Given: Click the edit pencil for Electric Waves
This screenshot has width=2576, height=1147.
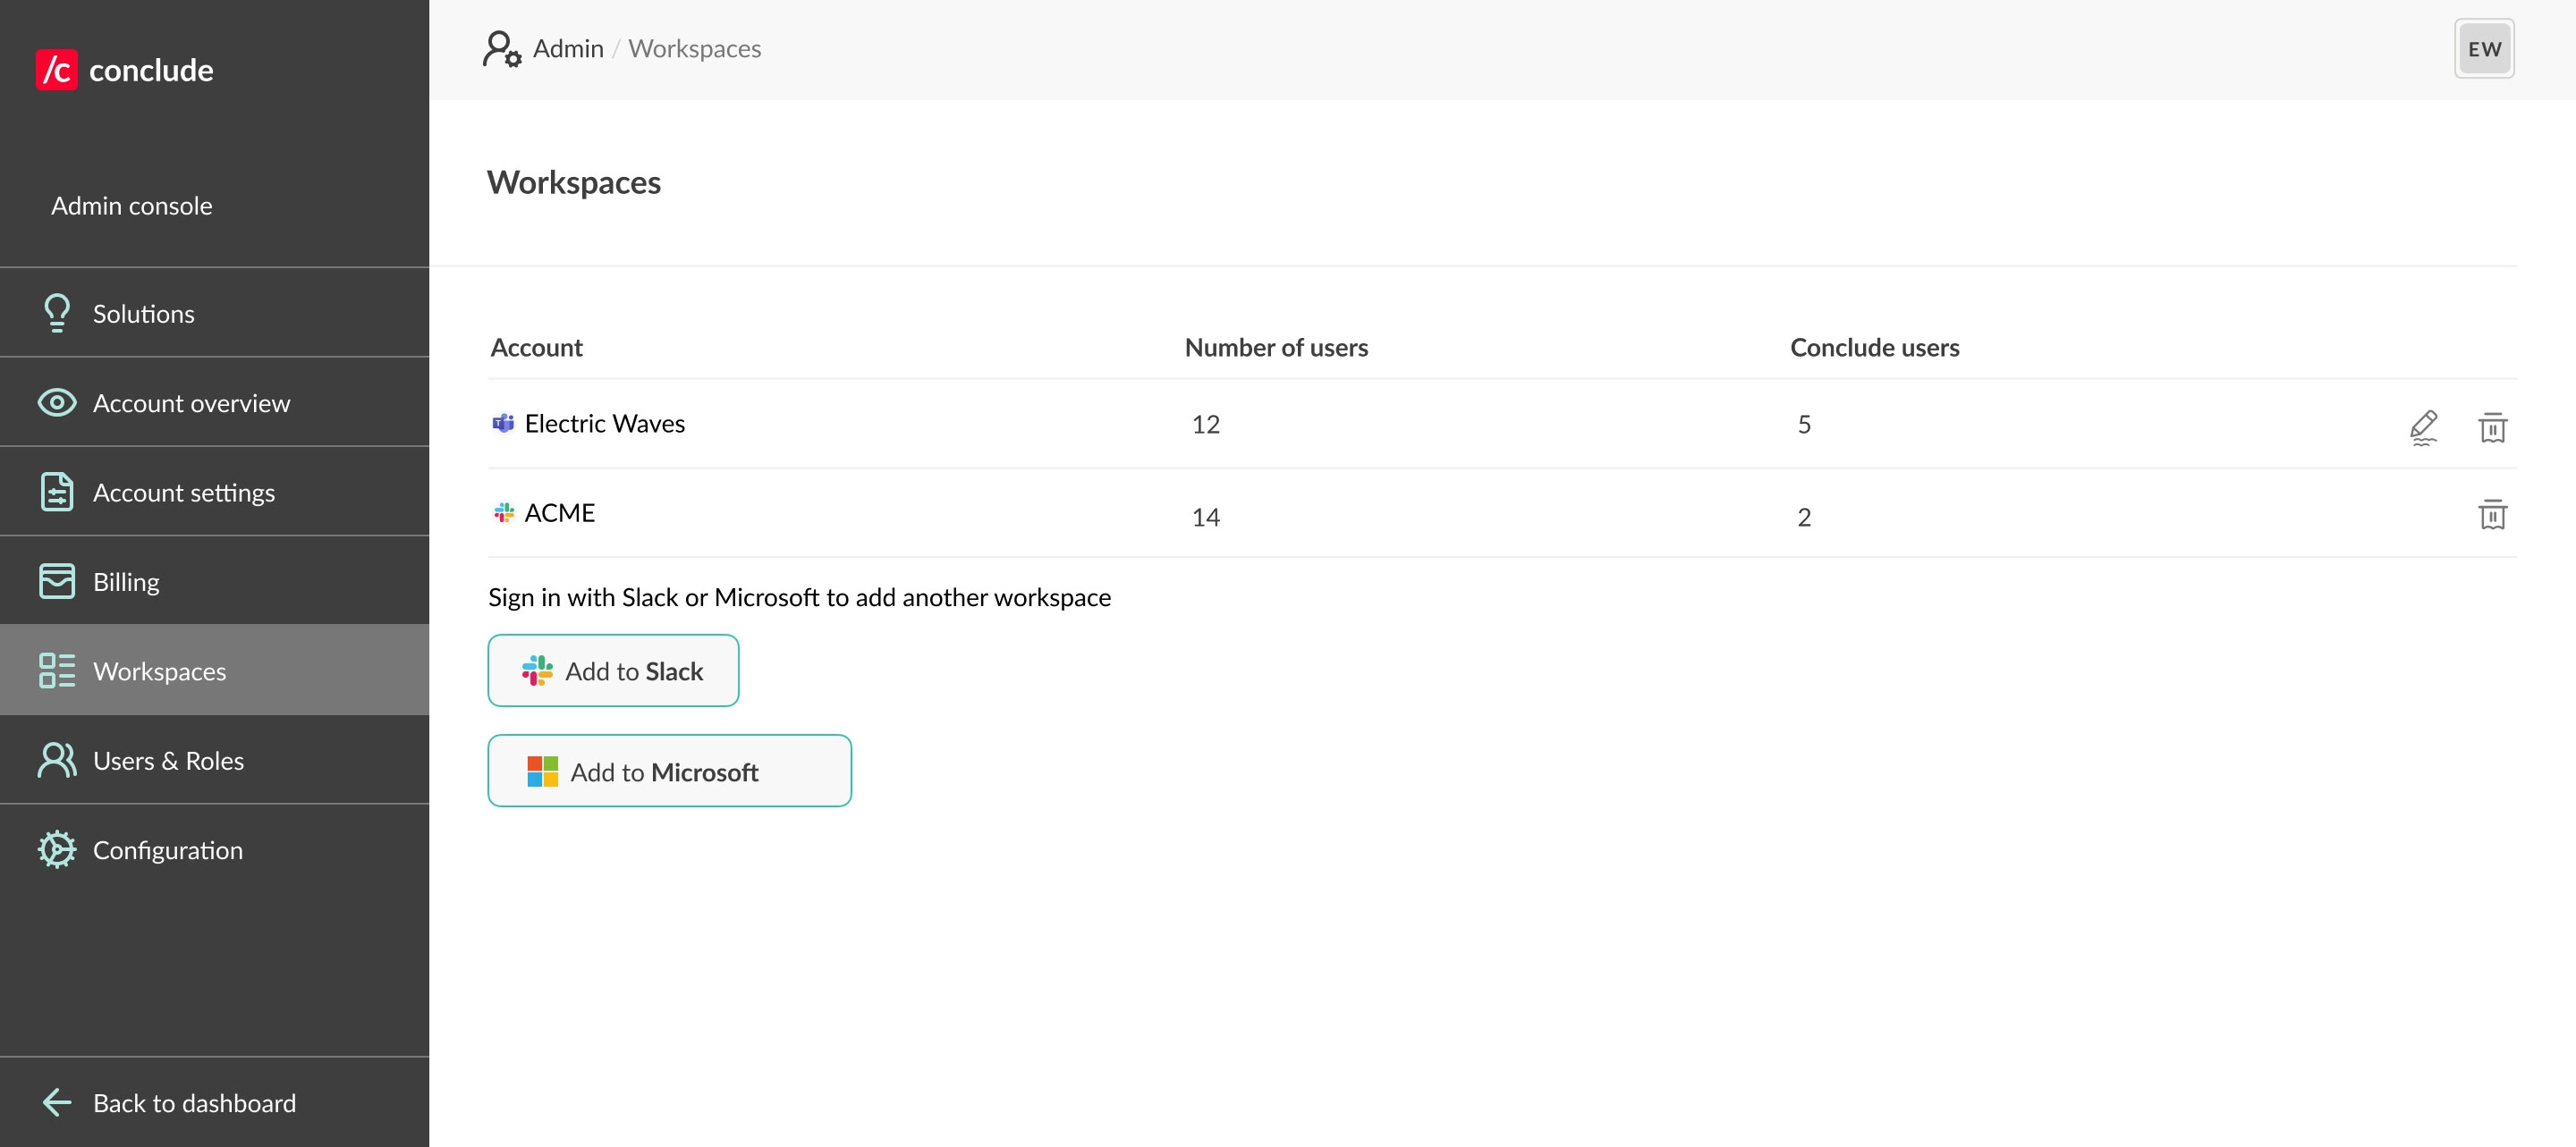Looking at the screenshot, I should [2423, 426].
